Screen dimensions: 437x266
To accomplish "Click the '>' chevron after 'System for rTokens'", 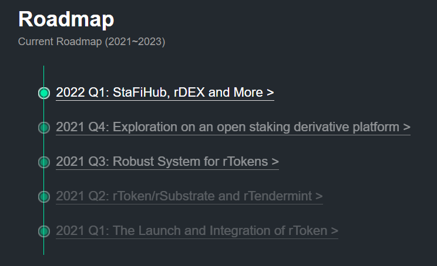I will click(x=275, y=162).
